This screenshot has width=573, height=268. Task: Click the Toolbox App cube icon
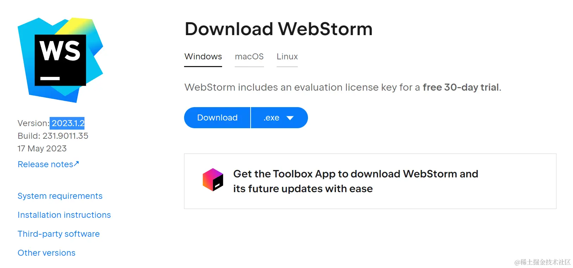213,180
